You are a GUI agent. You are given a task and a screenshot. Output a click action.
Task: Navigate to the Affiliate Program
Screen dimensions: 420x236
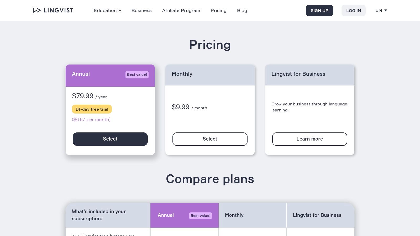click(181, 10)
